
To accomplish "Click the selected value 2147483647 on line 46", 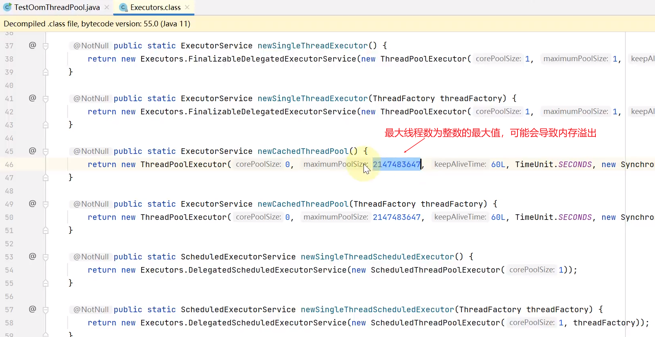I will click(x=397, y=164).
